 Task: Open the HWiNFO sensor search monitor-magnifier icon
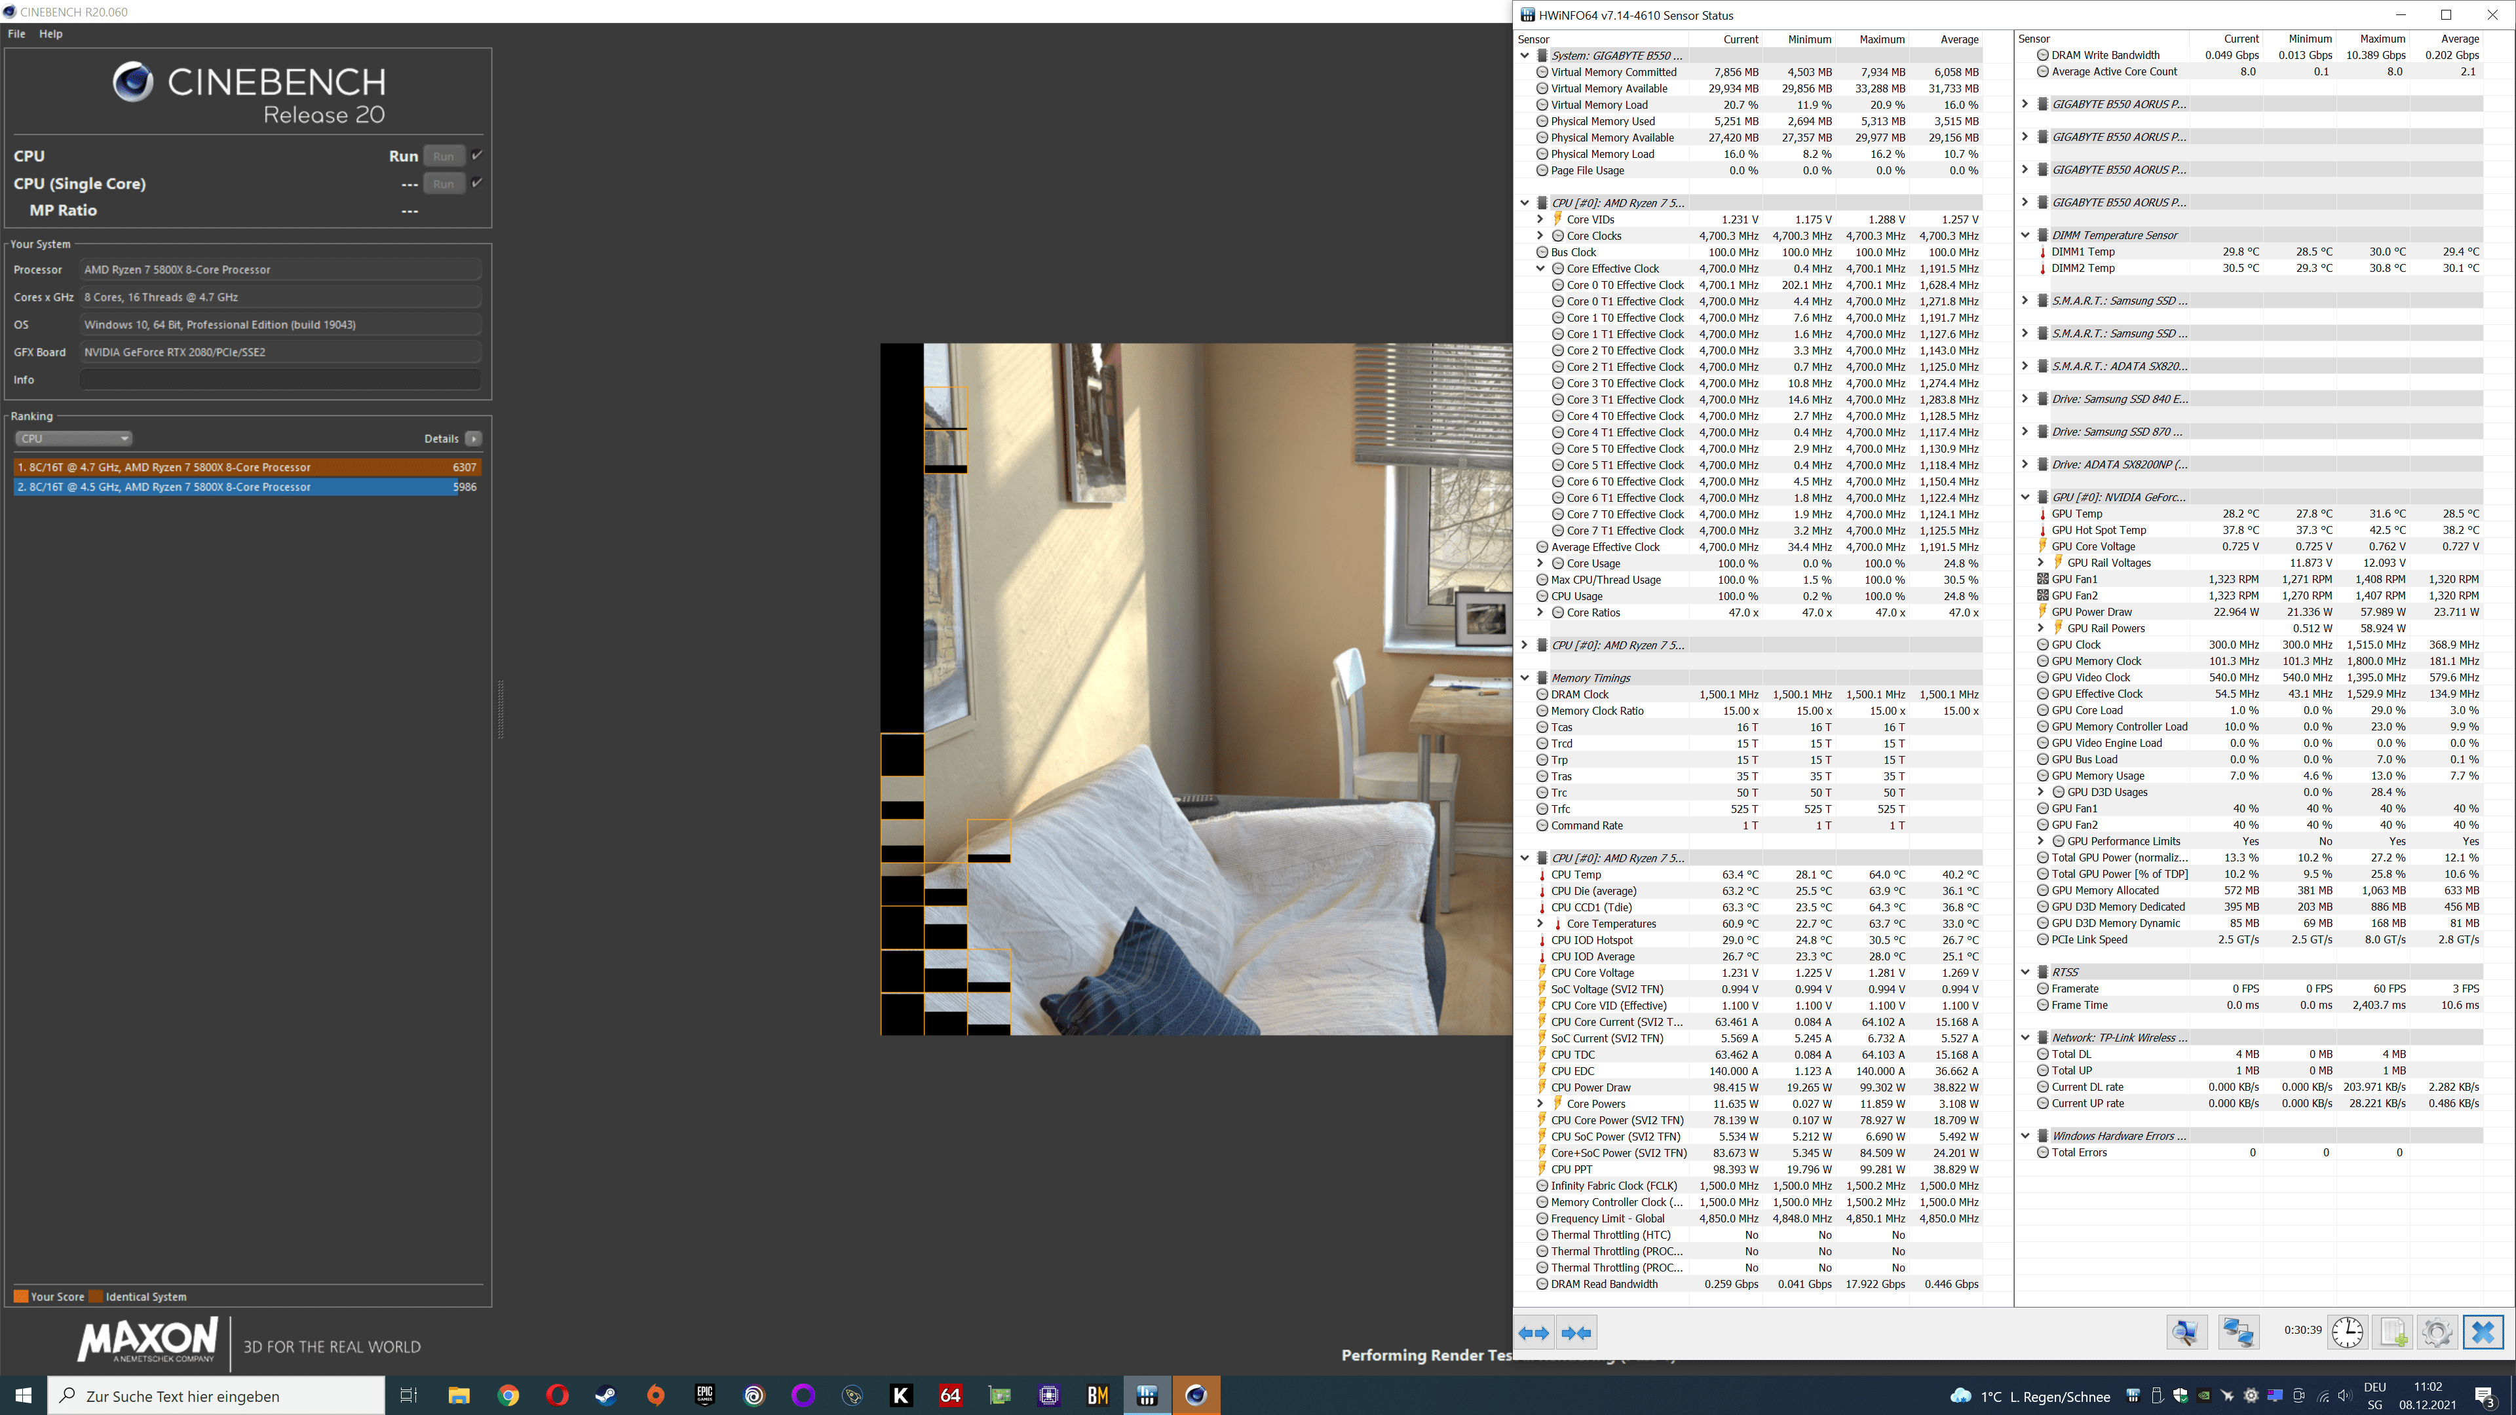(x=2186, y=1332)
